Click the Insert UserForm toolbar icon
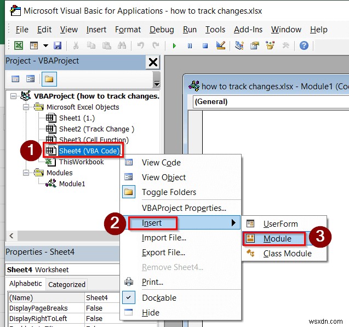 [34, 45]
